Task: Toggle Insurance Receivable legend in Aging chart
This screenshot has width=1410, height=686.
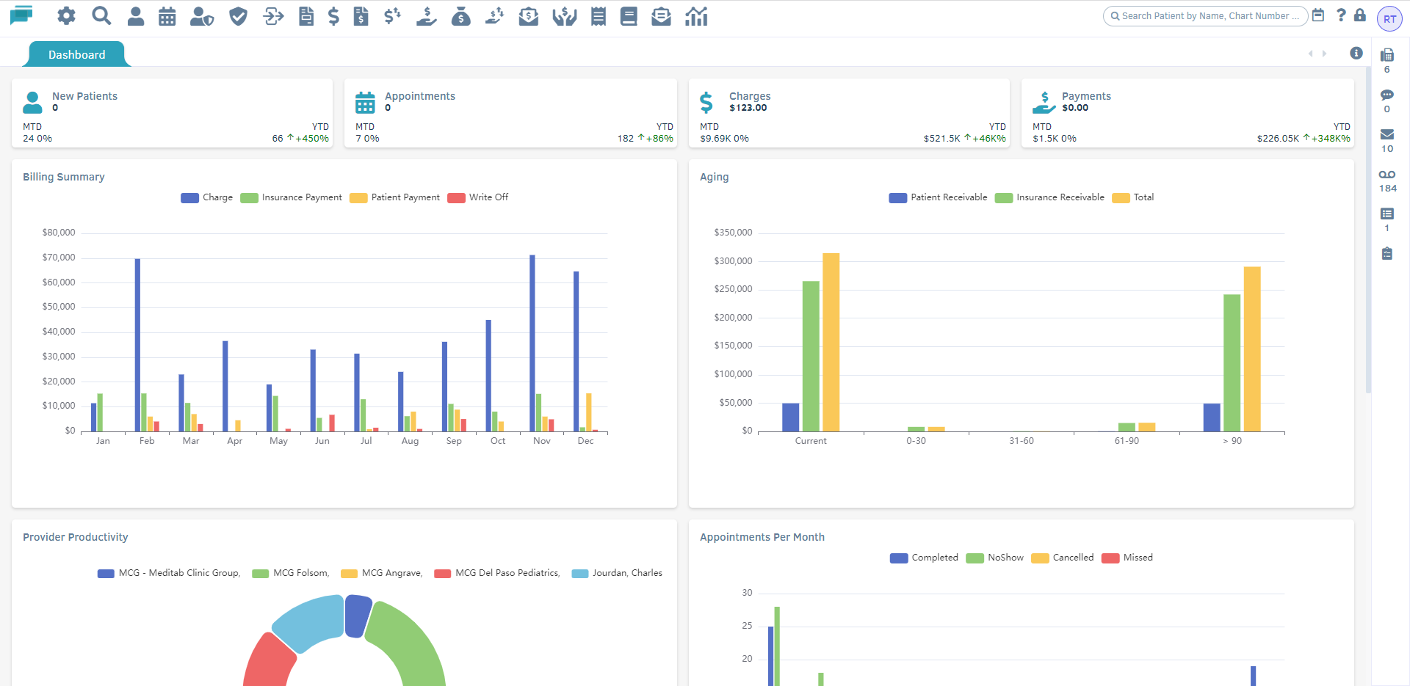Action: click(1049, 197)
